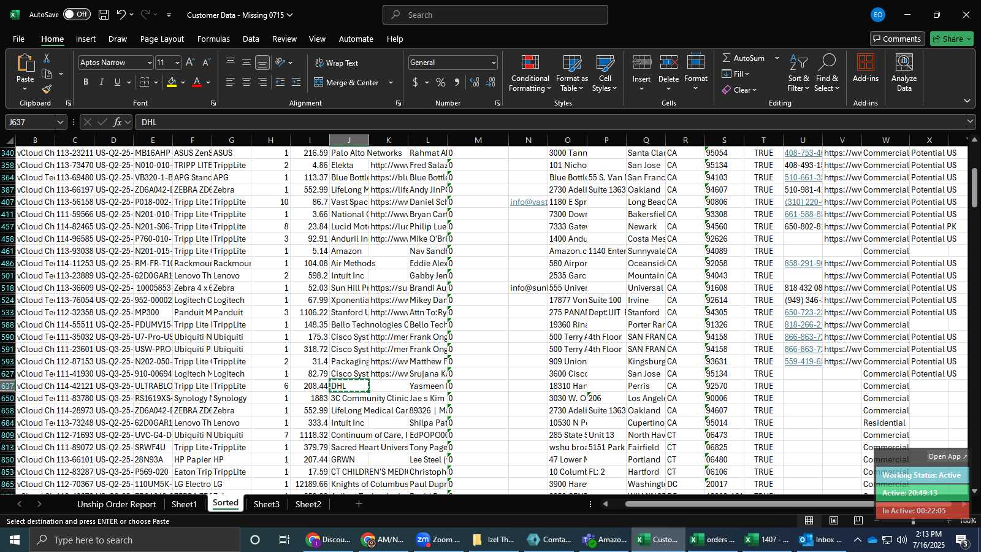Click the Undo arrow icon
This screenshot has width=981, height=552.
click(121, 15)
